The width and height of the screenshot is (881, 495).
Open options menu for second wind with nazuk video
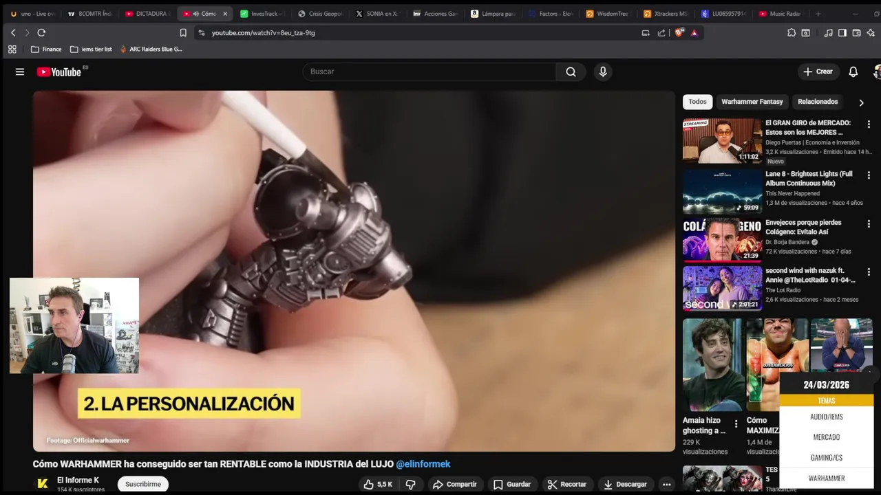869,272
